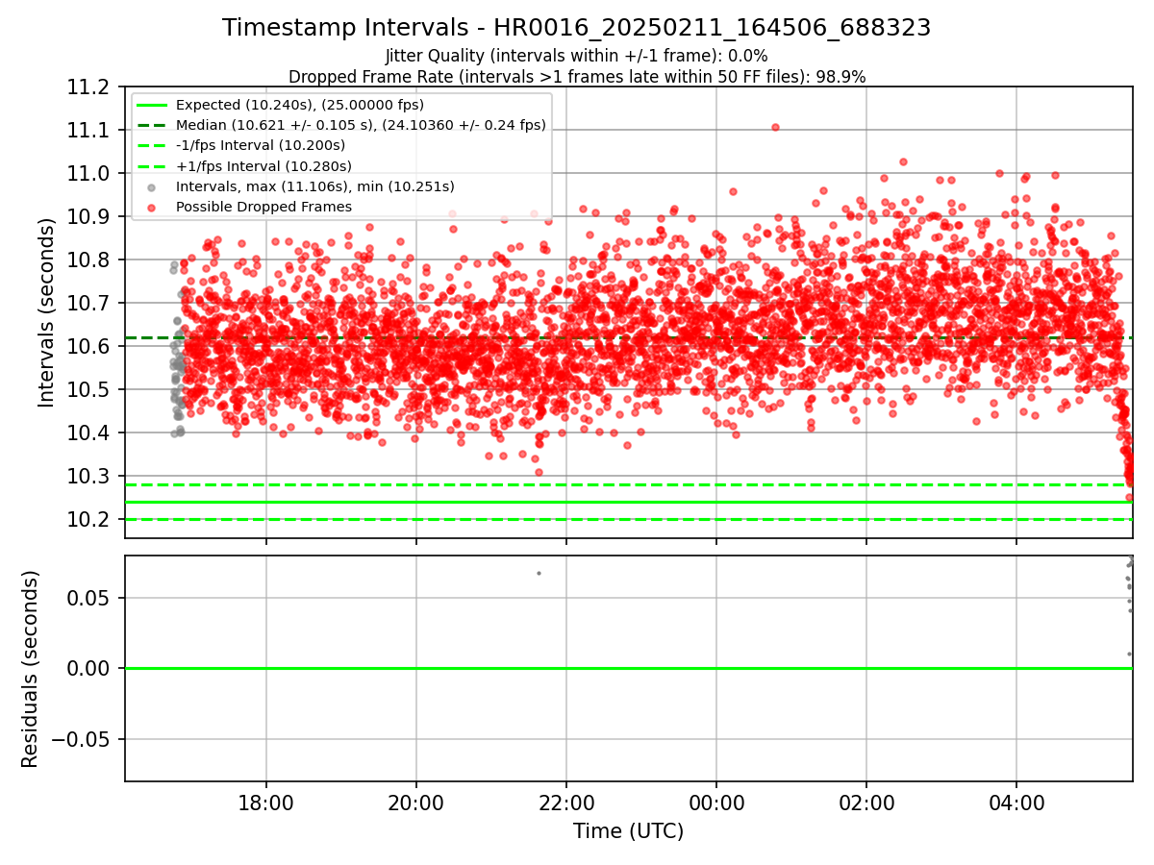Click the '20:00' x-axis tick label
The width and height of the screenshot is (1154, 865).
416,802
